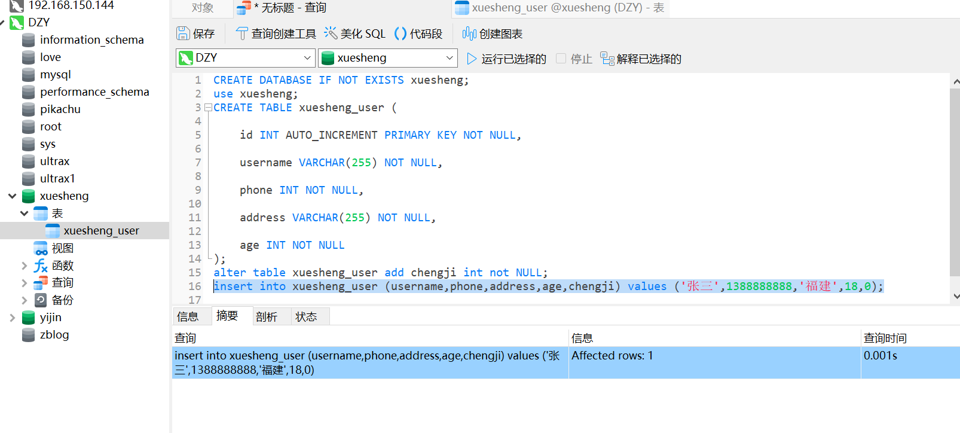Collapse the CREATE TABLE code fold marker
Image resolution: width=960 pixels, height=433 pixels.
point(208,108)
